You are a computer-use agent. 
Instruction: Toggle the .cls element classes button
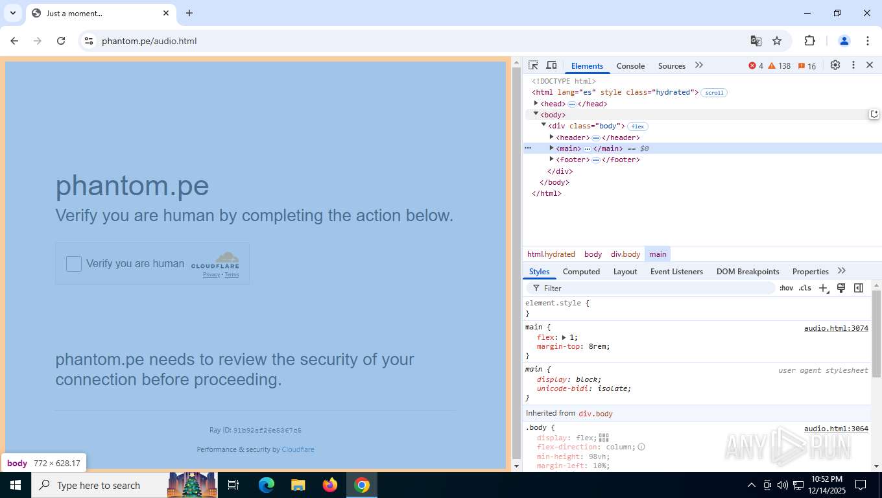click(805, 288)
